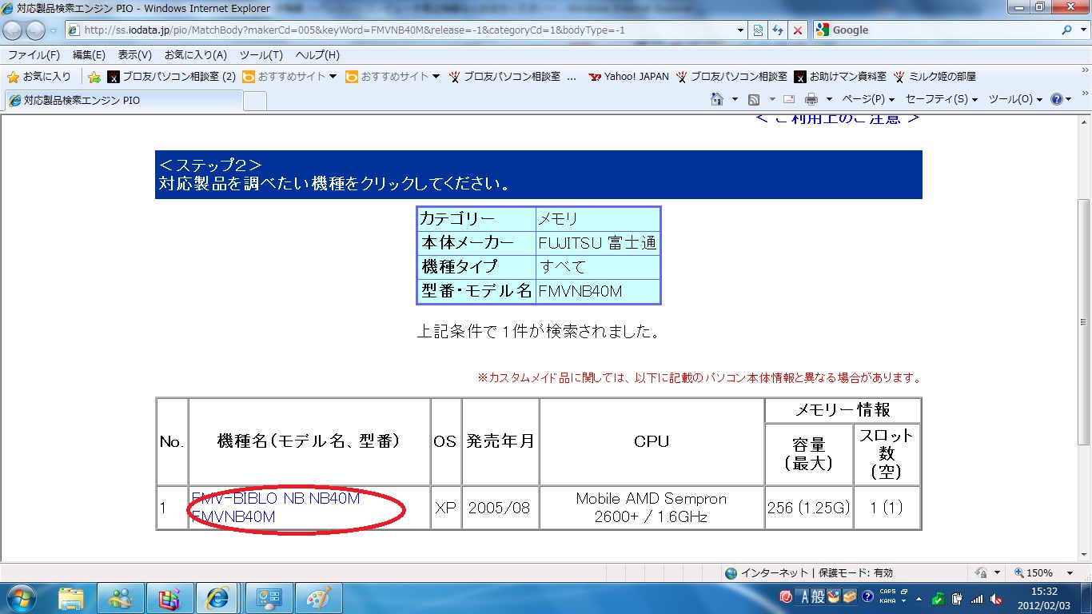Open the 編集(E) menu
The height and width of the screenshot is (614, 1092).
click(89, 55)
